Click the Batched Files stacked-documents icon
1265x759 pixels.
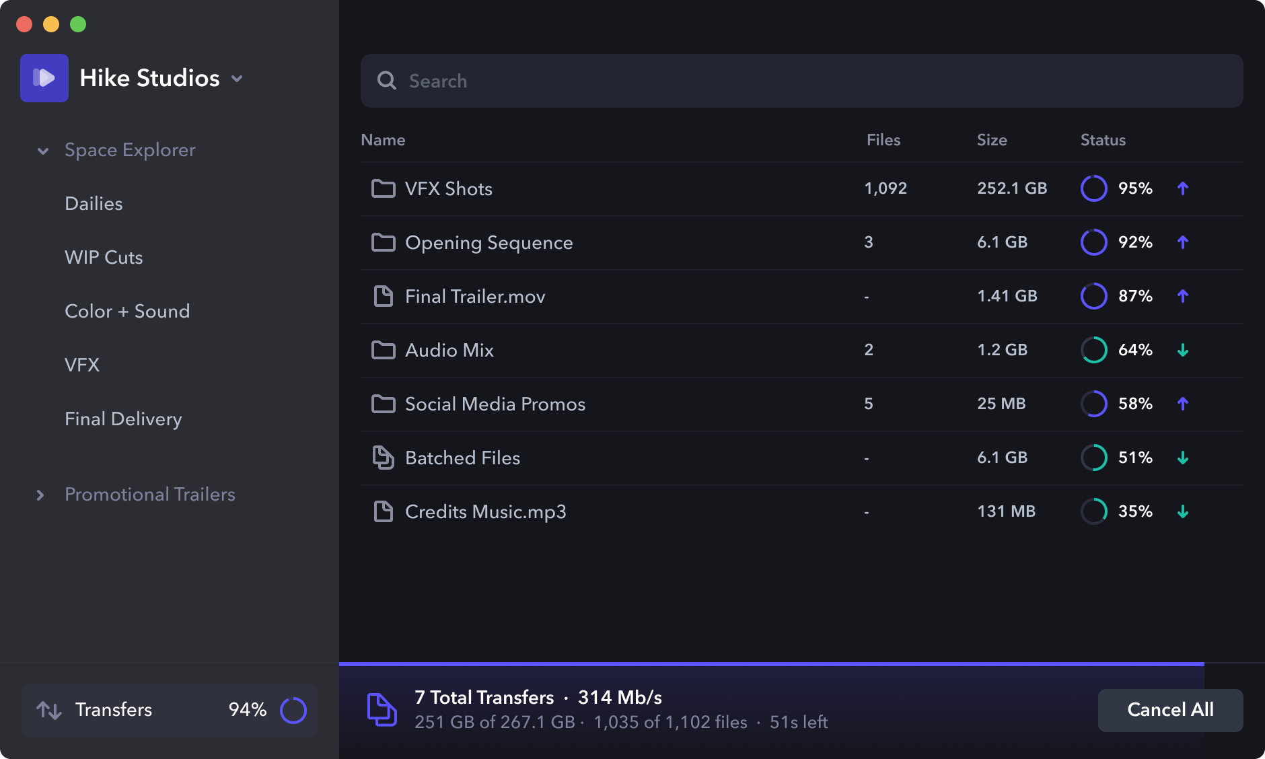[x=384, y=458]
